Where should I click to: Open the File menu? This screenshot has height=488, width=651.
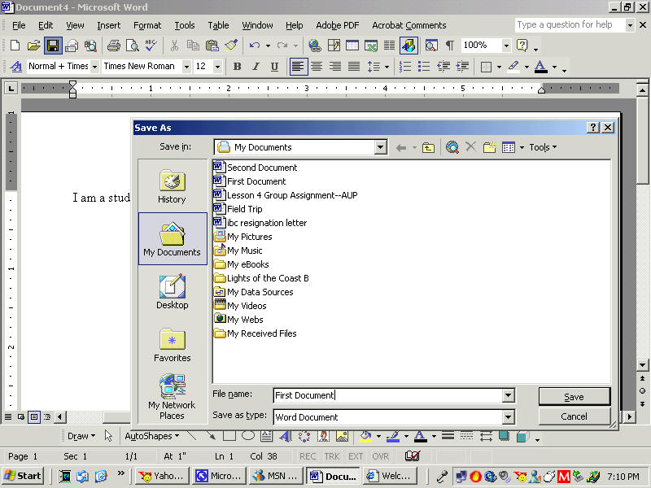(19, 25)
